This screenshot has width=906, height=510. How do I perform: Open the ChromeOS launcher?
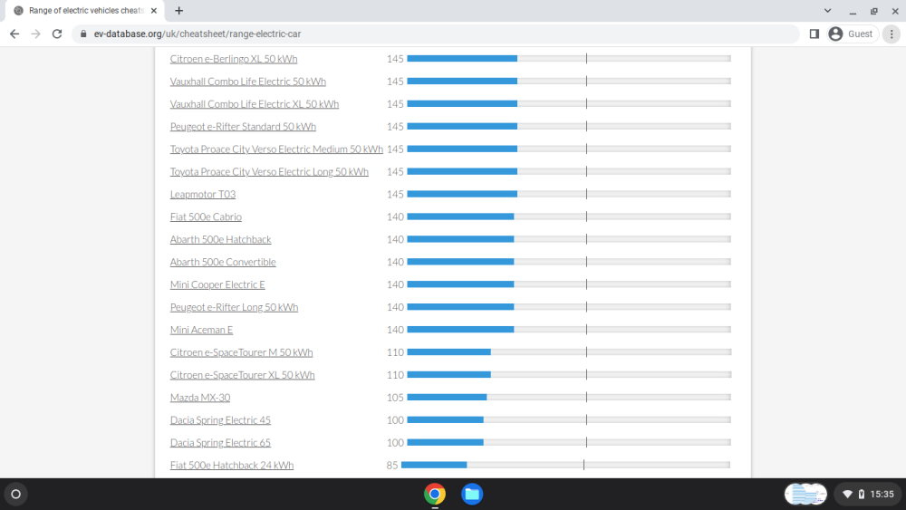pos(16,495)
